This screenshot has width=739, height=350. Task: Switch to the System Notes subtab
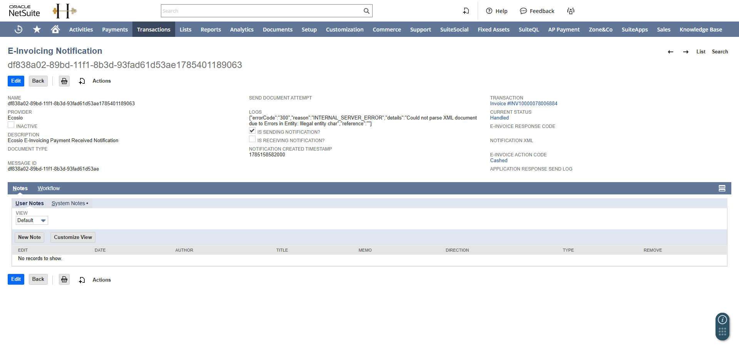pos(70,203)
